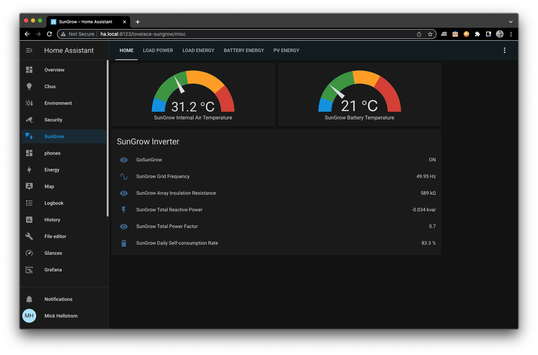The width and height of the screenshot is (538, 355).
Task: Open the browser extensions puzzle icon
Action: (477, 34)
